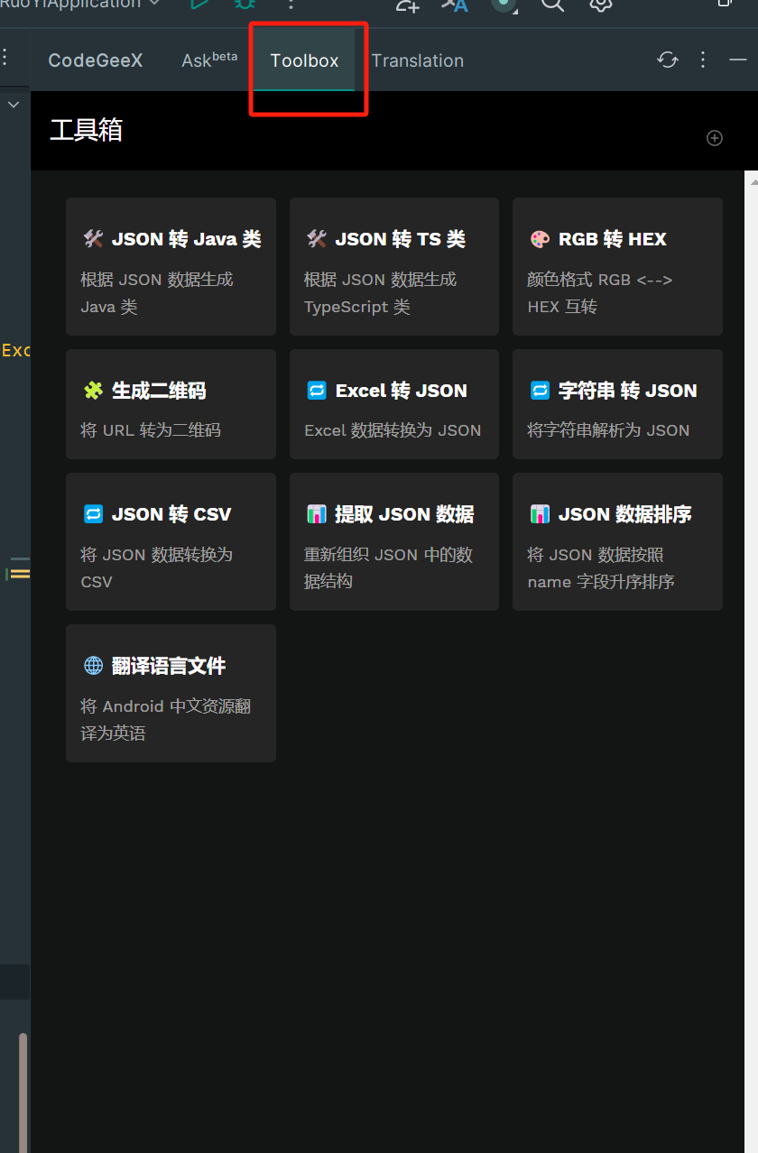This screenshot has height=1153, width=758.
Task: Open Search Everywhere with the magnifier icon
Action: [x=552, y=5]
